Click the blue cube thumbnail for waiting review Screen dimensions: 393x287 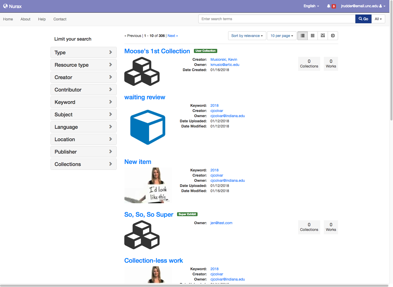(x=148, y=127)
